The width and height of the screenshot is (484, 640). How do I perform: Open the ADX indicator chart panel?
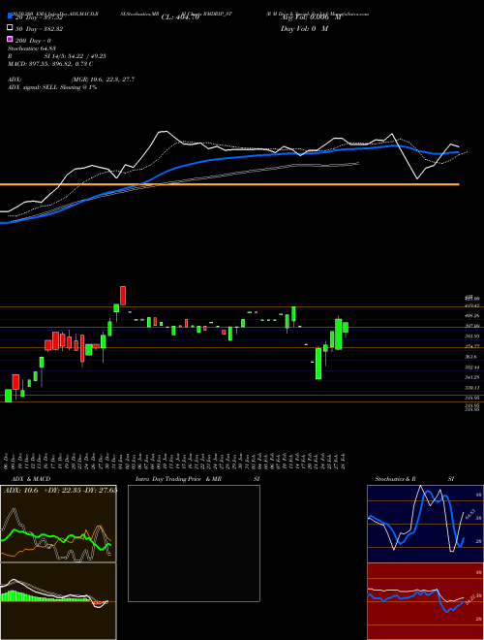pyautogui.click(x=58, y=524)
